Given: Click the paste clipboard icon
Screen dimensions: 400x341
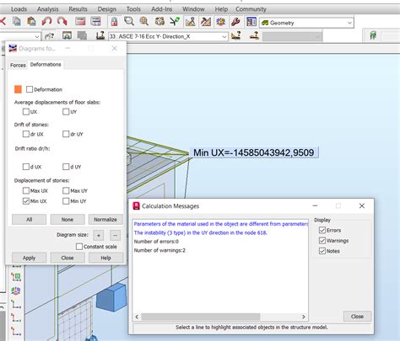Looking at the screenshot, I should tap(31, 21).
